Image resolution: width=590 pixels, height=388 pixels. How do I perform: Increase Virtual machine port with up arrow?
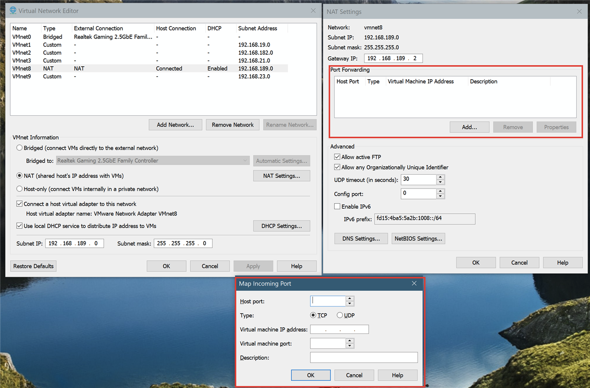[350, 341]
